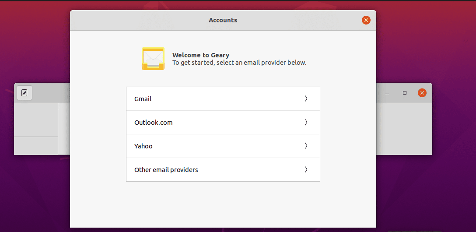Select the Other email providers label
This screenshot has width=476, height=232.
point(166,170)
